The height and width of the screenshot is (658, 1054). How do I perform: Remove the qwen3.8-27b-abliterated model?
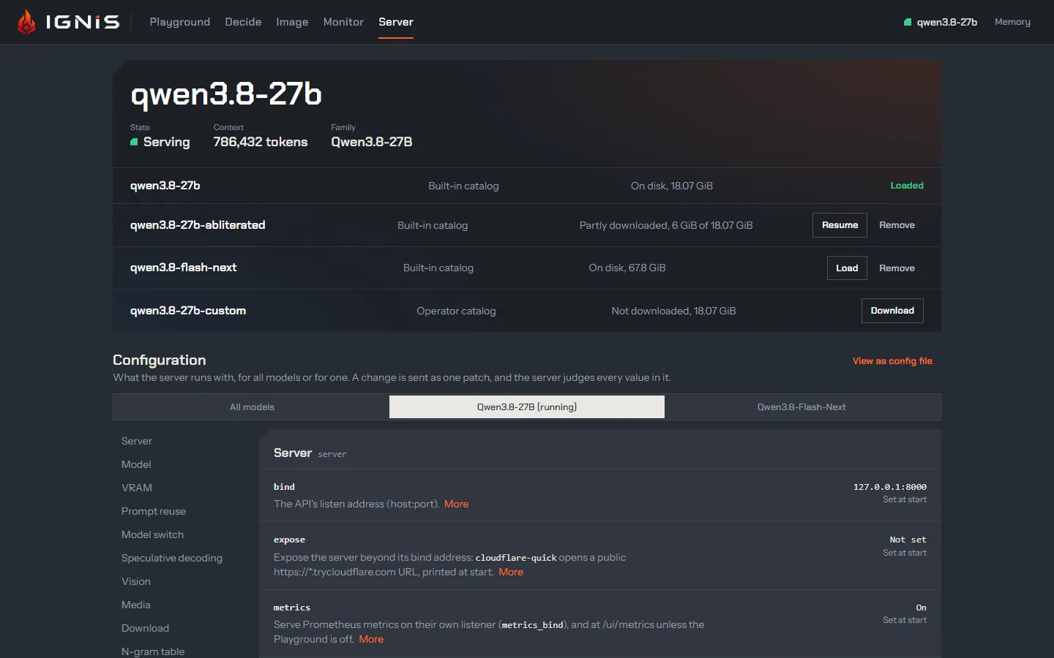pyautogui.click(x=897, y=225)
